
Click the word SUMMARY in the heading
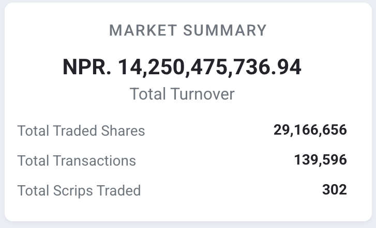pyautogui.click(x=227, y=30)
